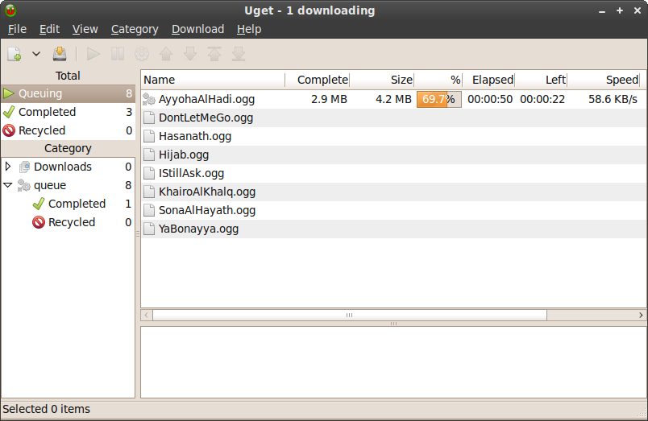Screen dimensions: 648x421
Task: Click the file icon of DontLetMeGo.ogg
Action: coord(149,118)
